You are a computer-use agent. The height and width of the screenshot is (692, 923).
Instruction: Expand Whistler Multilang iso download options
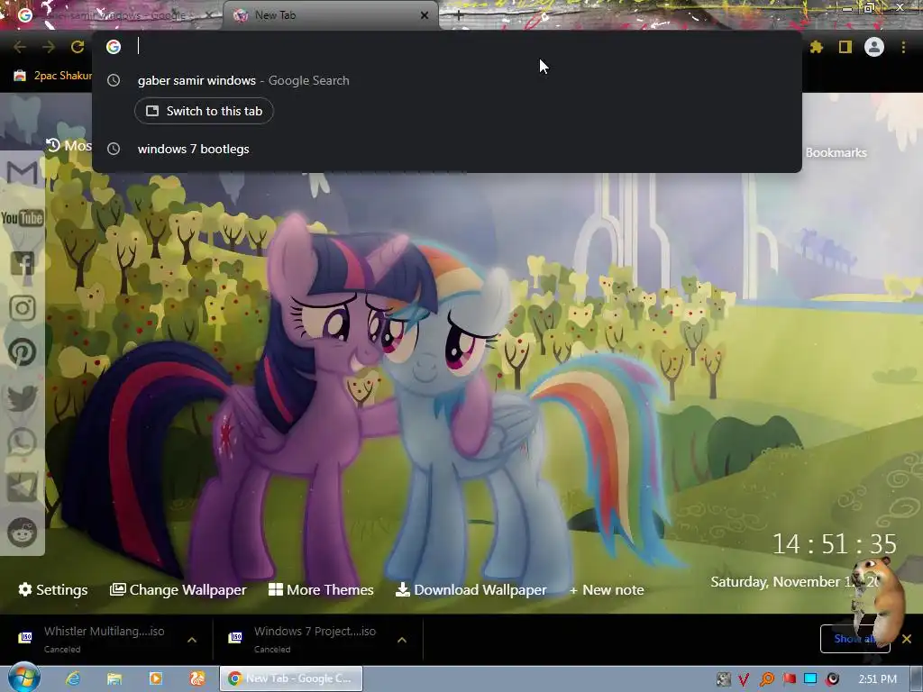pyautogui.click(x=192, y=640)
